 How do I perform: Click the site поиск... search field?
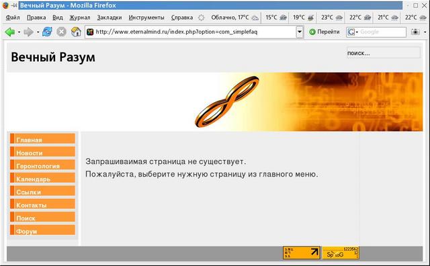click(383, 52)
